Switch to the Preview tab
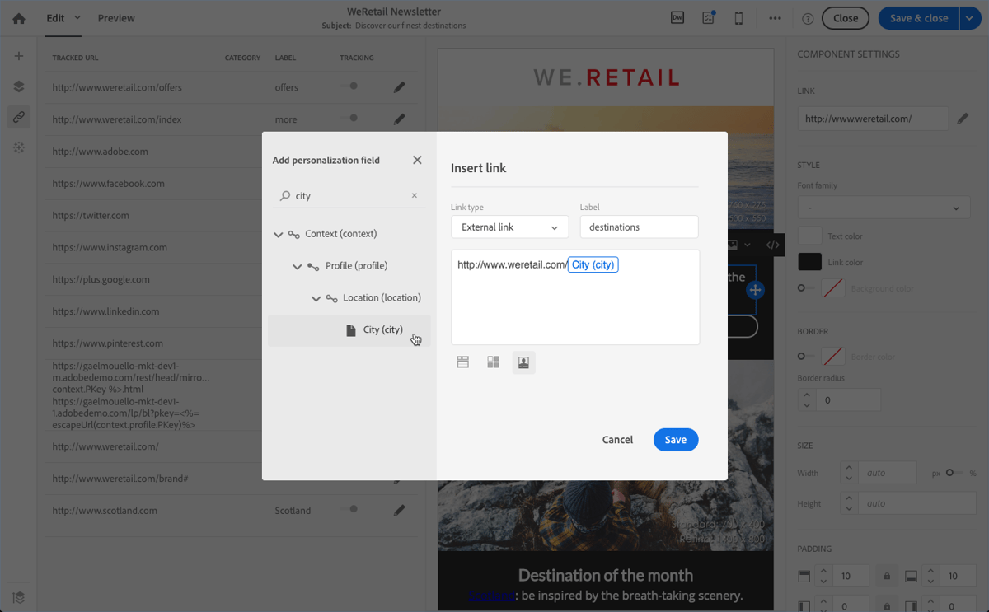 pyautogui.click(x=115, y=17)
